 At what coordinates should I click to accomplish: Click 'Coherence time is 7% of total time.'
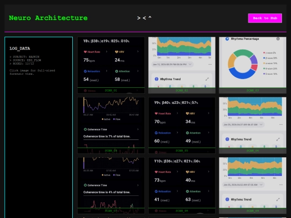pyautogui.click(x=107, y=136)
